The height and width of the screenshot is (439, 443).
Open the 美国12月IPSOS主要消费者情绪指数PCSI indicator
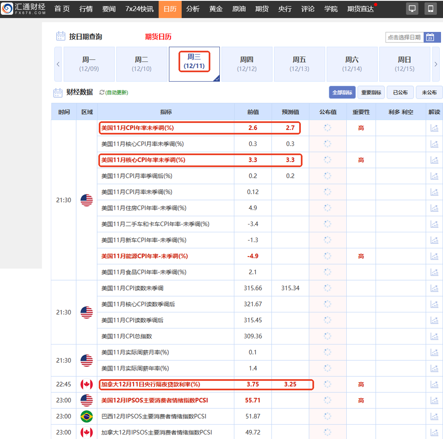click(x=155, y=400)
